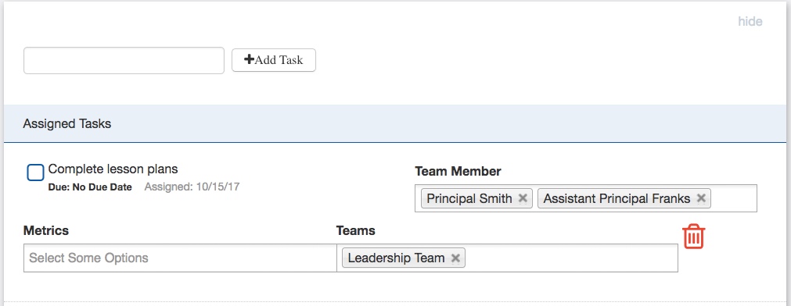Viewport: 791px width, 306px height.
Task: Click the plus icon on Add Task
Action: [249, 60]
